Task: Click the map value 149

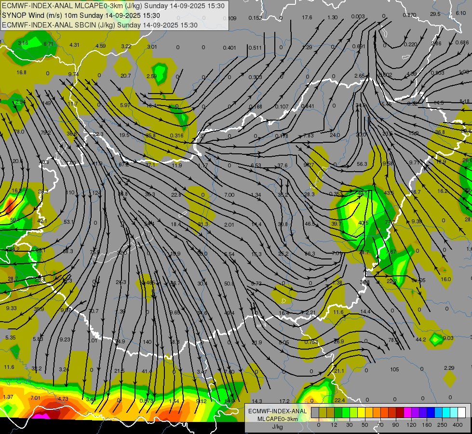Action: (46, 103)
